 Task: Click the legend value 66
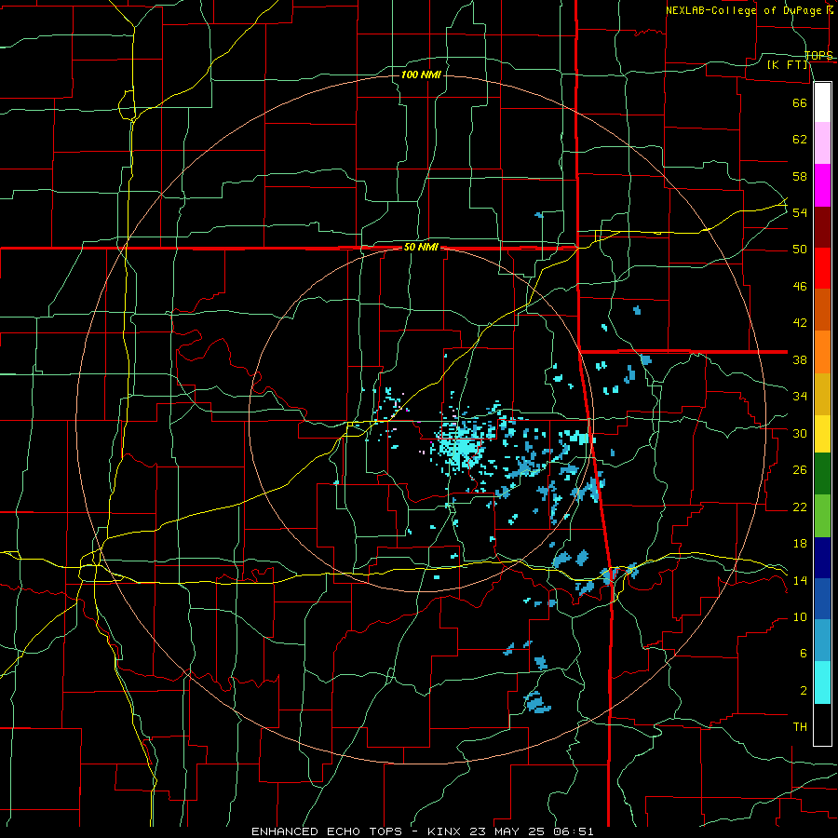tap(800, 102)
